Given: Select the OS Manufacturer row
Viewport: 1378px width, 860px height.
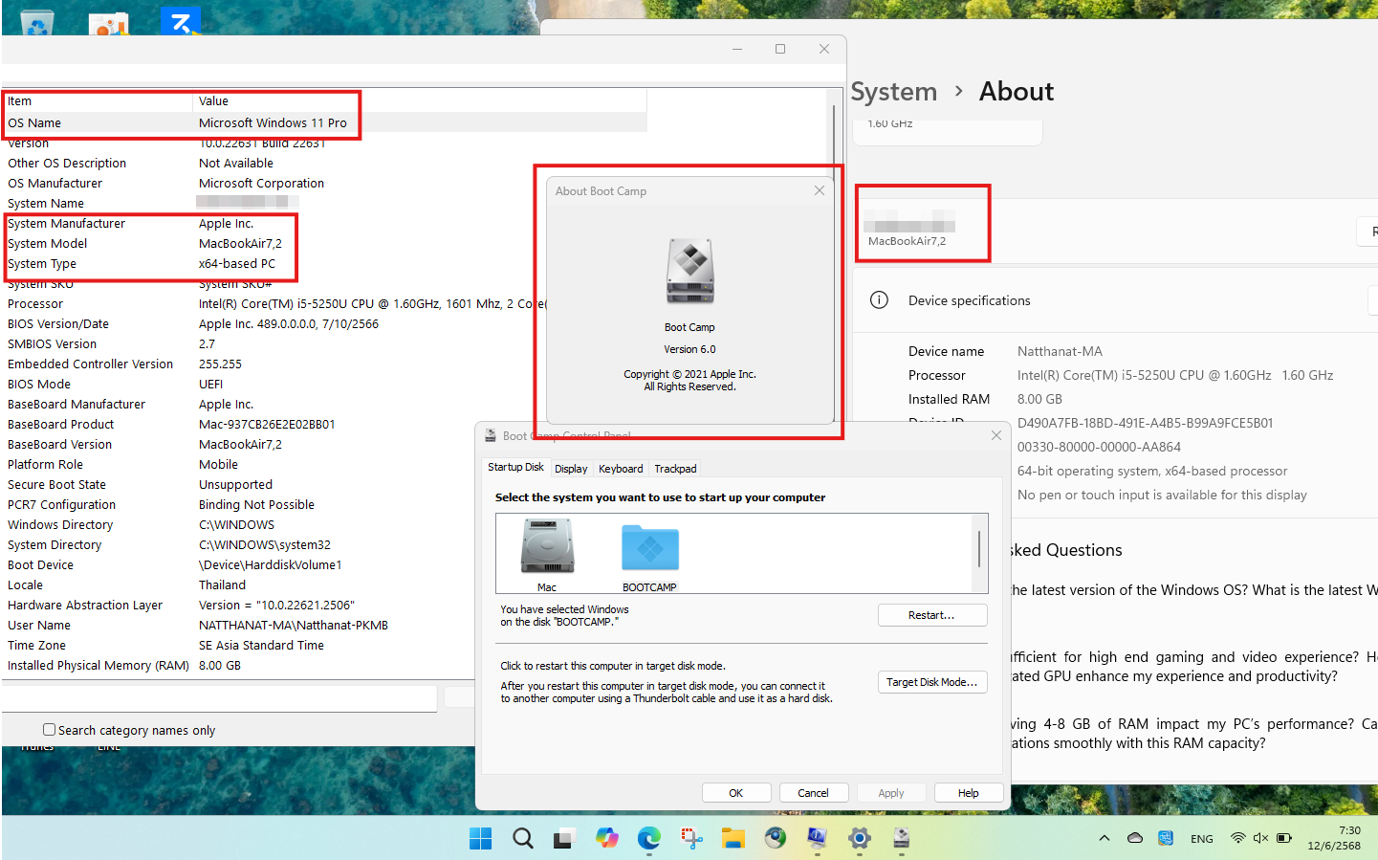Looking at the screenshot, I should 324,183.
